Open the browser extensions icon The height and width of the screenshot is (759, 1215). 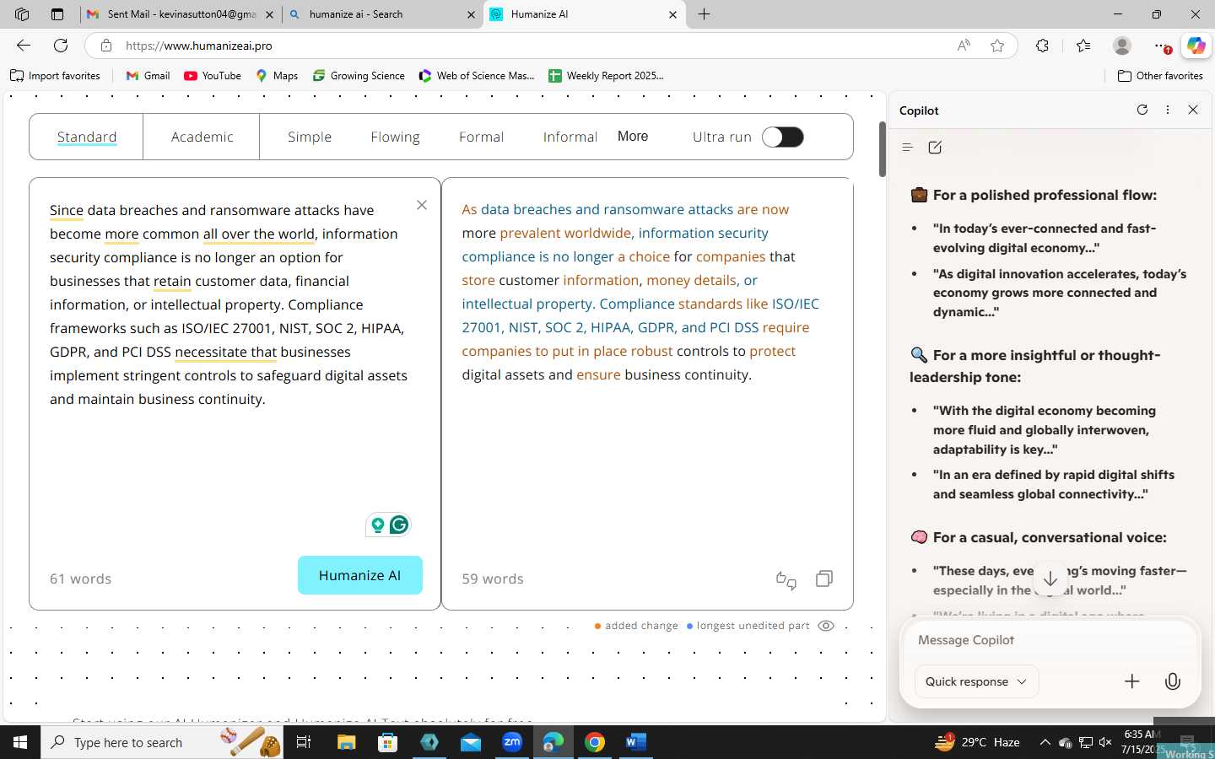(1043, 46)
